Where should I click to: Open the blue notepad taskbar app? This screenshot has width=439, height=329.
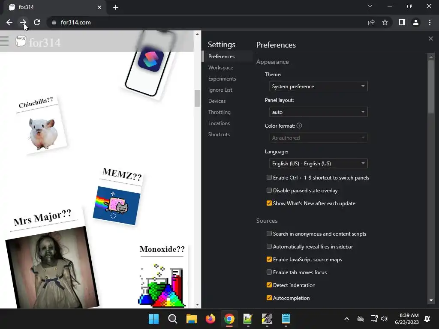click(286, 319)
